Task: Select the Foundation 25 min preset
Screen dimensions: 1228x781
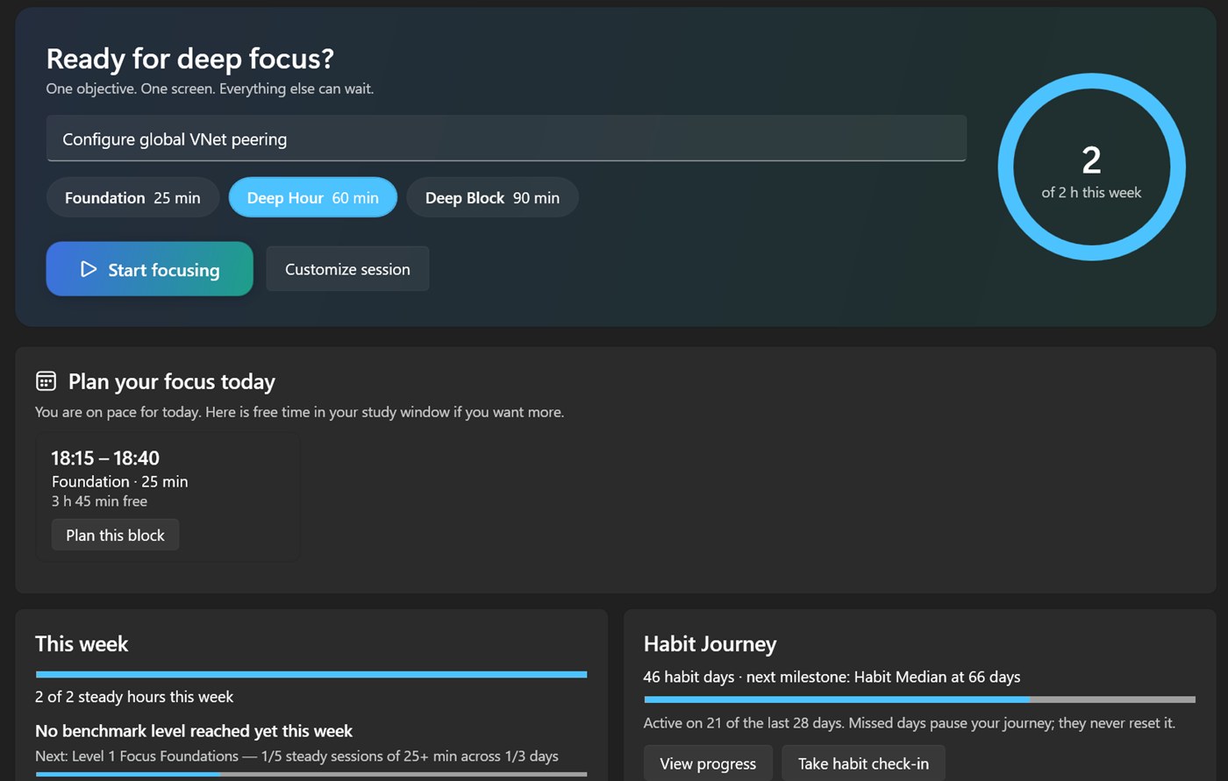Action: click(132, 197)
